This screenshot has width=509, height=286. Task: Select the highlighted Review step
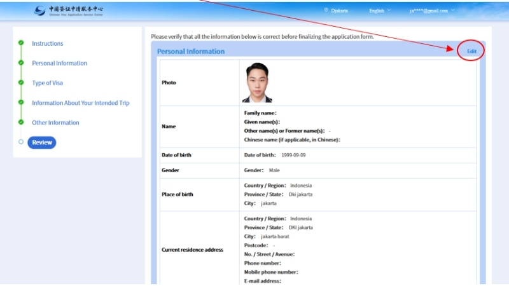[x=42, y=142]
